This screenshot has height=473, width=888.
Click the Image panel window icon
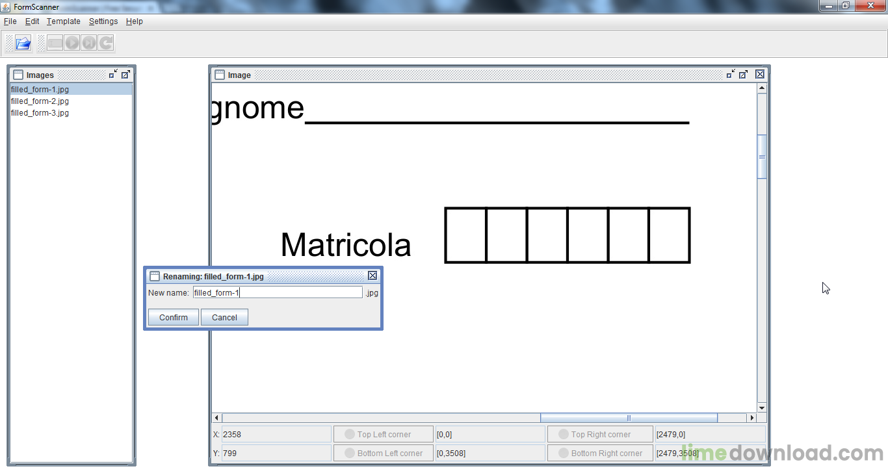tap(220, 75)
